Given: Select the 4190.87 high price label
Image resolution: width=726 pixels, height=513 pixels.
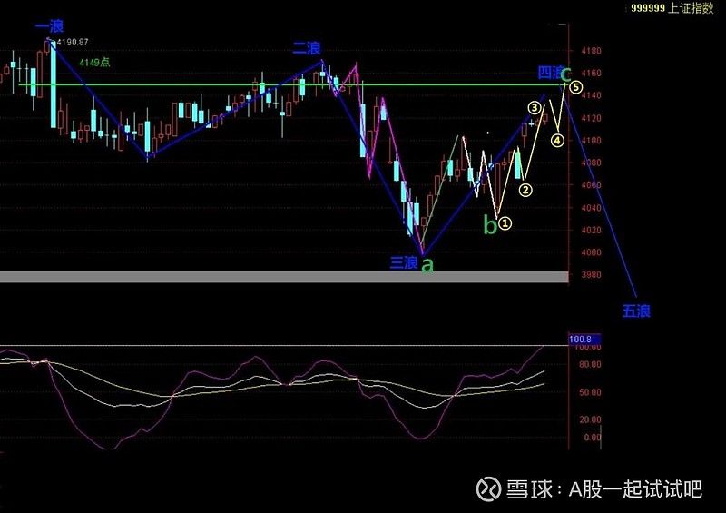Looking at the screenshot, I should pyautogui.click(x=73, y=42).
